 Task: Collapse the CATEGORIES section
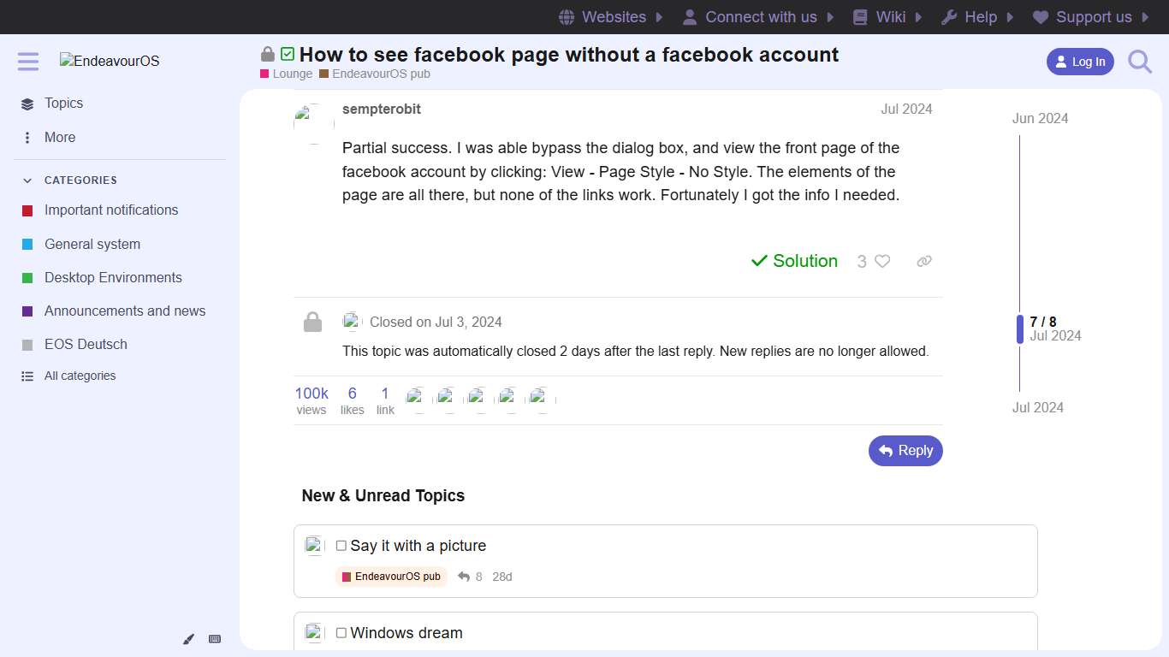coord(26,180)
